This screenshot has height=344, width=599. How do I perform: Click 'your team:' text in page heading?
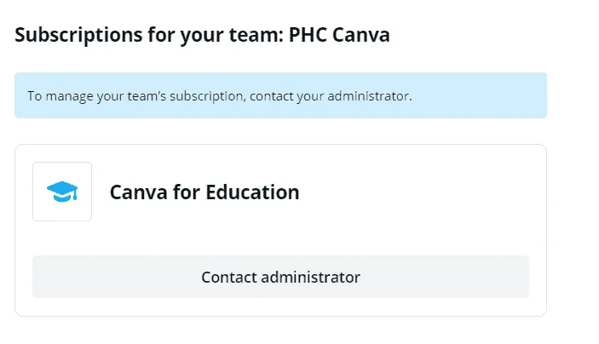click(x=232, y=35)
